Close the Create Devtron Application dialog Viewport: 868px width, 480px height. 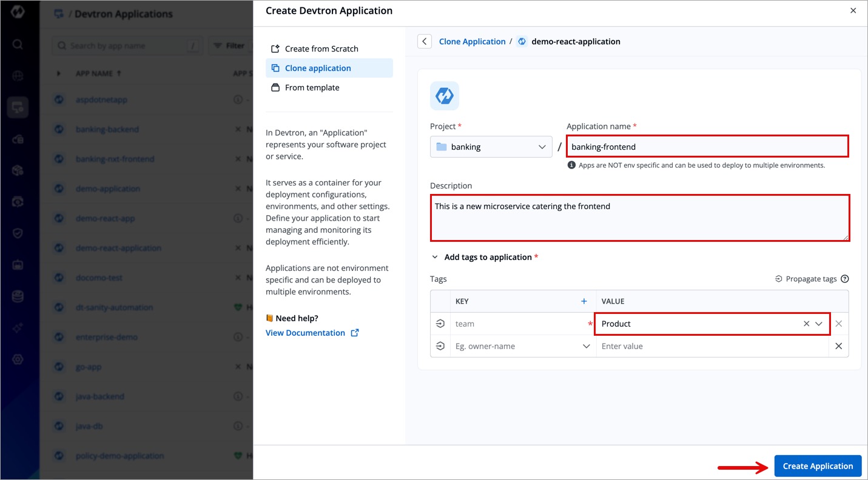853,10
